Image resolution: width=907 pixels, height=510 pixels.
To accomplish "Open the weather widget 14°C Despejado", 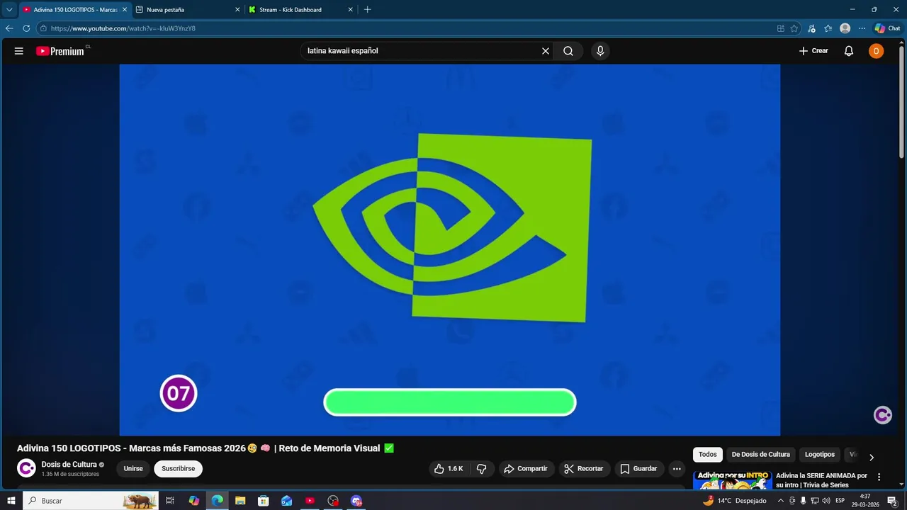I will 735,501.
